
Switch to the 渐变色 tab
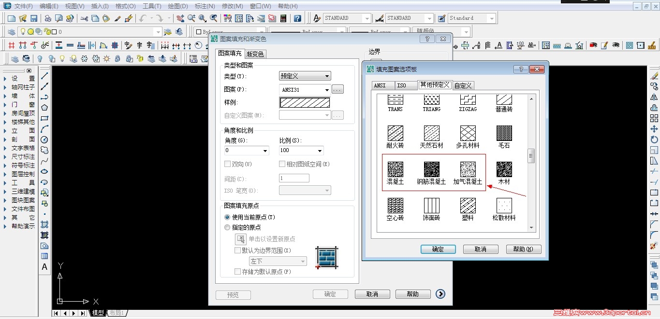pyautogui.click(x=255, y=54)
